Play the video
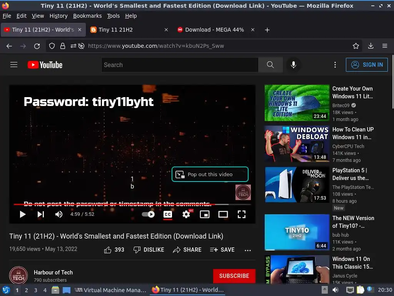The height and width of the screenshot is (296, 394). coord(23,214)
